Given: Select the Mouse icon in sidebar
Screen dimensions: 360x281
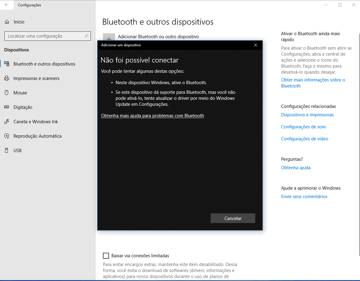Looking at the screenshot, I should 7,93.
